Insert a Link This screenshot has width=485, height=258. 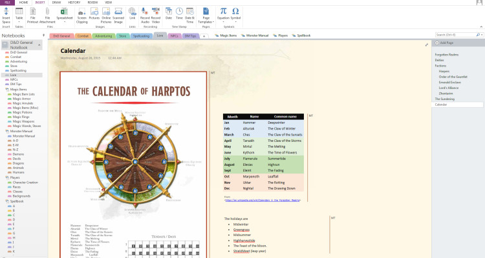pos(132,14)
